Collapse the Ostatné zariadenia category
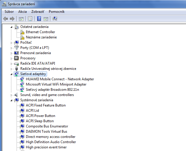The height and width of the screenshot is (151, 186). [x=12, y=27]
